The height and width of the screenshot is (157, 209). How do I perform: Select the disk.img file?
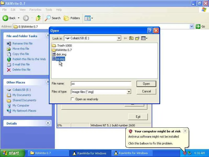click(59, 54)
